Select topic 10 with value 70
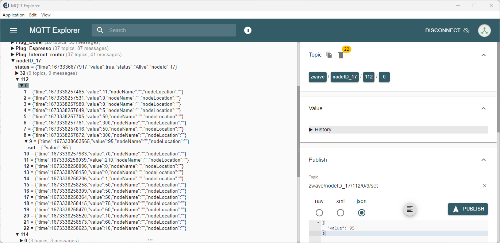The width and height of the screenshot is (500, 243). pos(105,154)
